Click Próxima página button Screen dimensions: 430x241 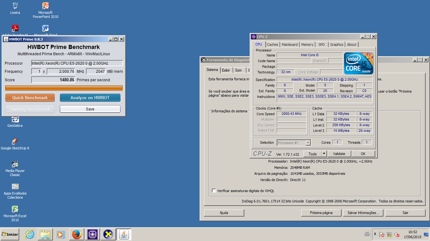[x=321, y=213]
